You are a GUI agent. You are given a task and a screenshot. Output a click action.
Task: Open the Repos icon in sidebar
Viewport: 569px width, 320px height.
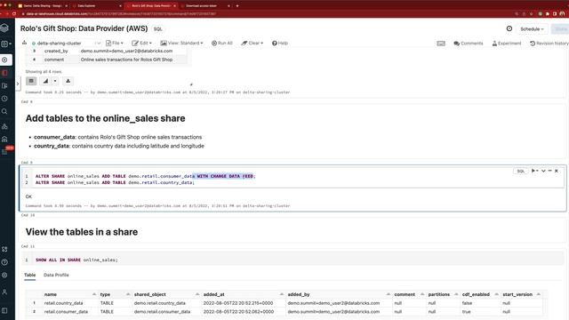(x=4, y=86)
